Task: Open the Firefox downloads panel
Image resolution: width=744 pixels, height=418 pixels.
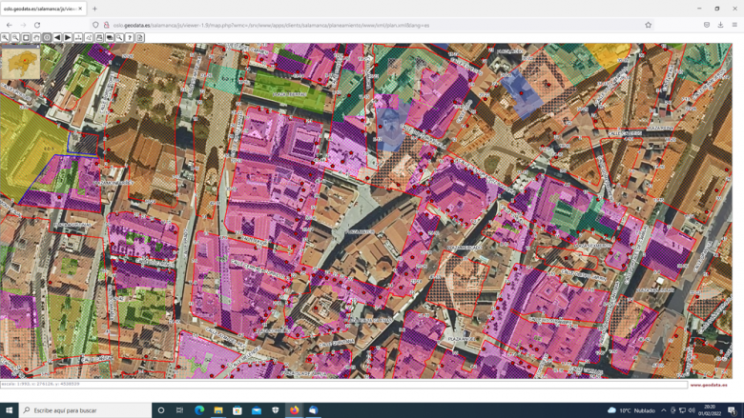Action: tap(720, 25)
